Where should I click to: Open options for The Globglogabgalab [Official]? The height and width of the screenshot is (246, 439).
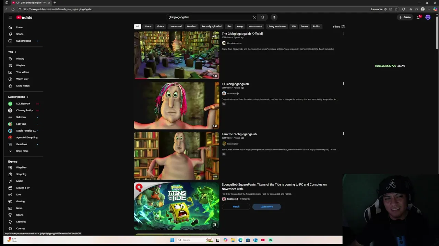343,33
